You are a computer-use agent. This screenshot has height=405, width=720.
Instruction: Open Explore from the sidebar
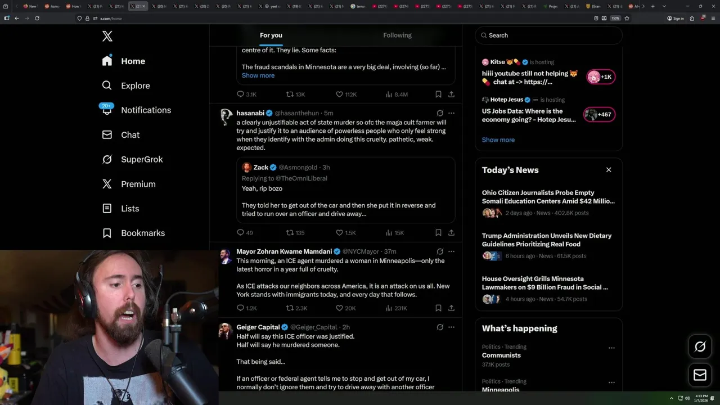click(x=126, y=85)
